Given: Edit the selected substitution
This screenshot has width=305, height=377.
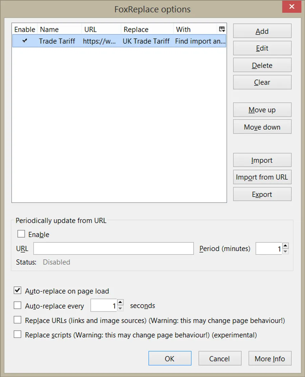Looking at the screenshot, I should pyautogui.click(x=262, y=48).
